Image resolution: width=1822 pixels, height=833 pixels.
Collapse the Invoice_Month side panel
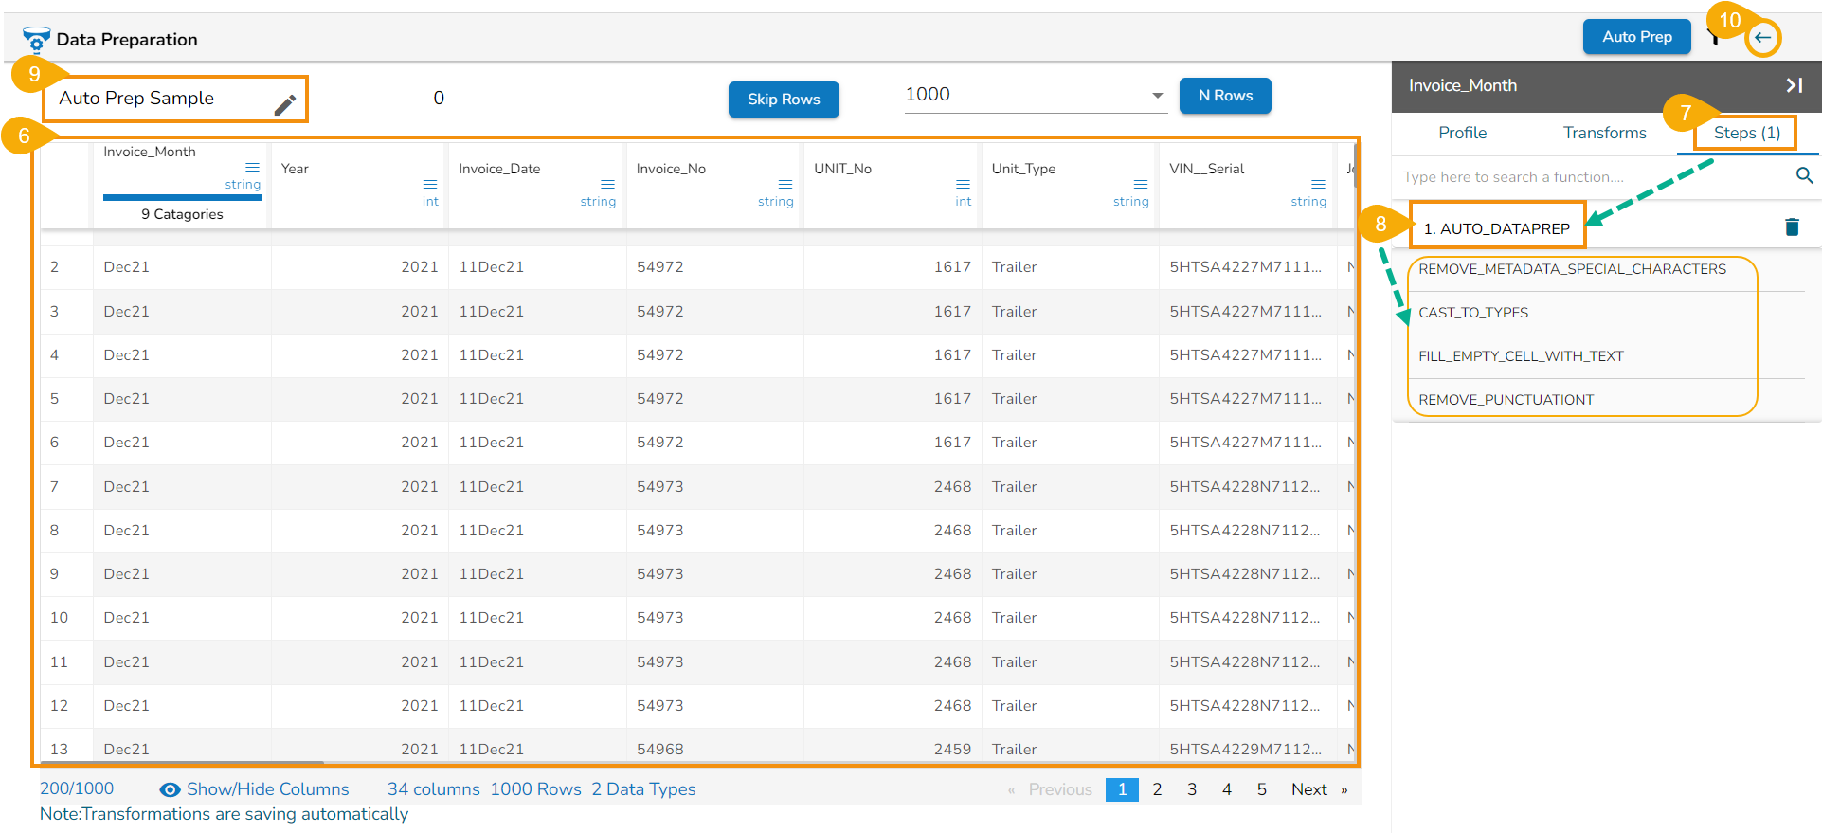pos(1794,85)
